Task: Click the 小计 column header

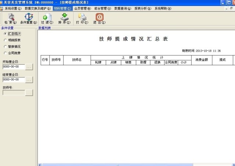Action: click(x=185, y=63)
